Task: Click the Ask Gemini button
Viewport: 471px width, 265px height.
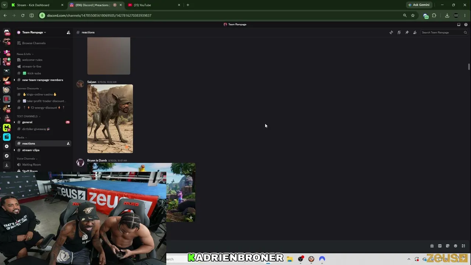Action: pyautogui.click(x=419, y=5)
